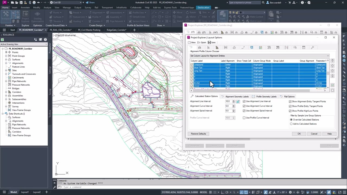Move selected column to bottom arrow
Viewport: 347px width, 195px height.
333,76
